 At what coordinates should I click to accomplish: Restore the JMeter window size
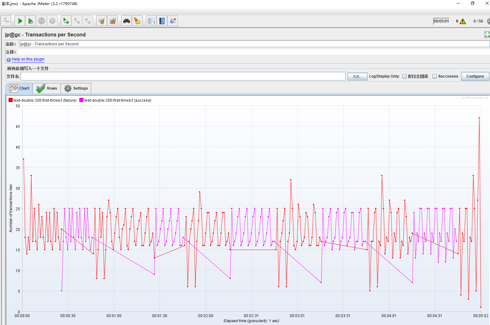473,3
